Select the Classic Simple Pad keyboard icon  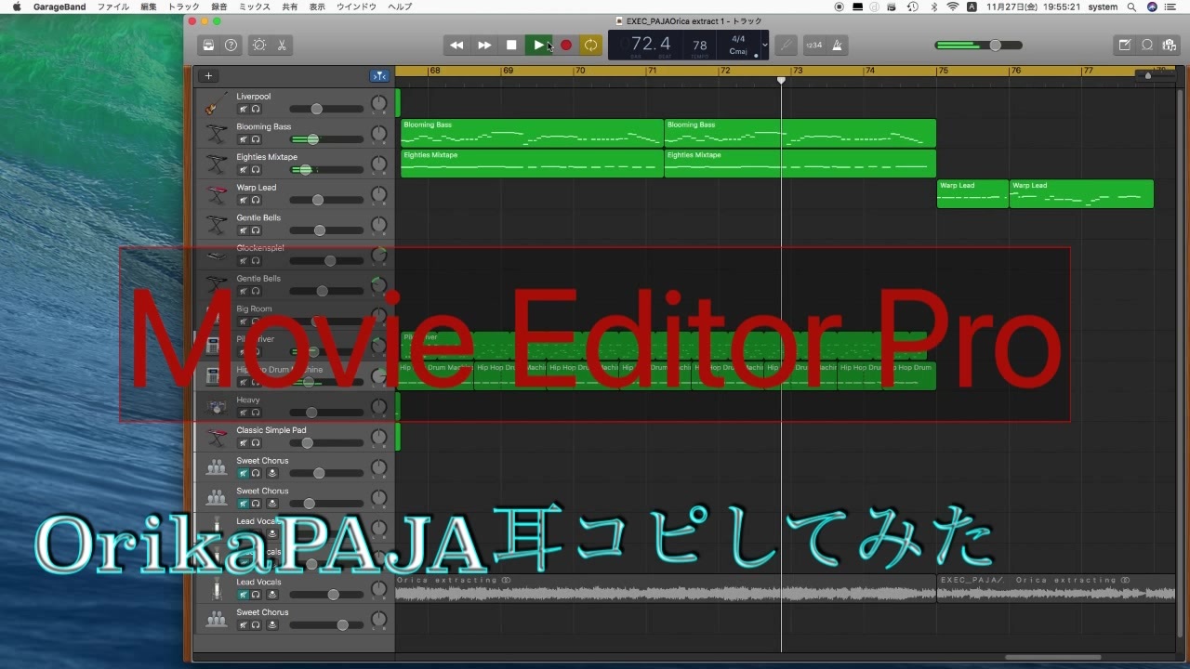[x=217, y=437]
